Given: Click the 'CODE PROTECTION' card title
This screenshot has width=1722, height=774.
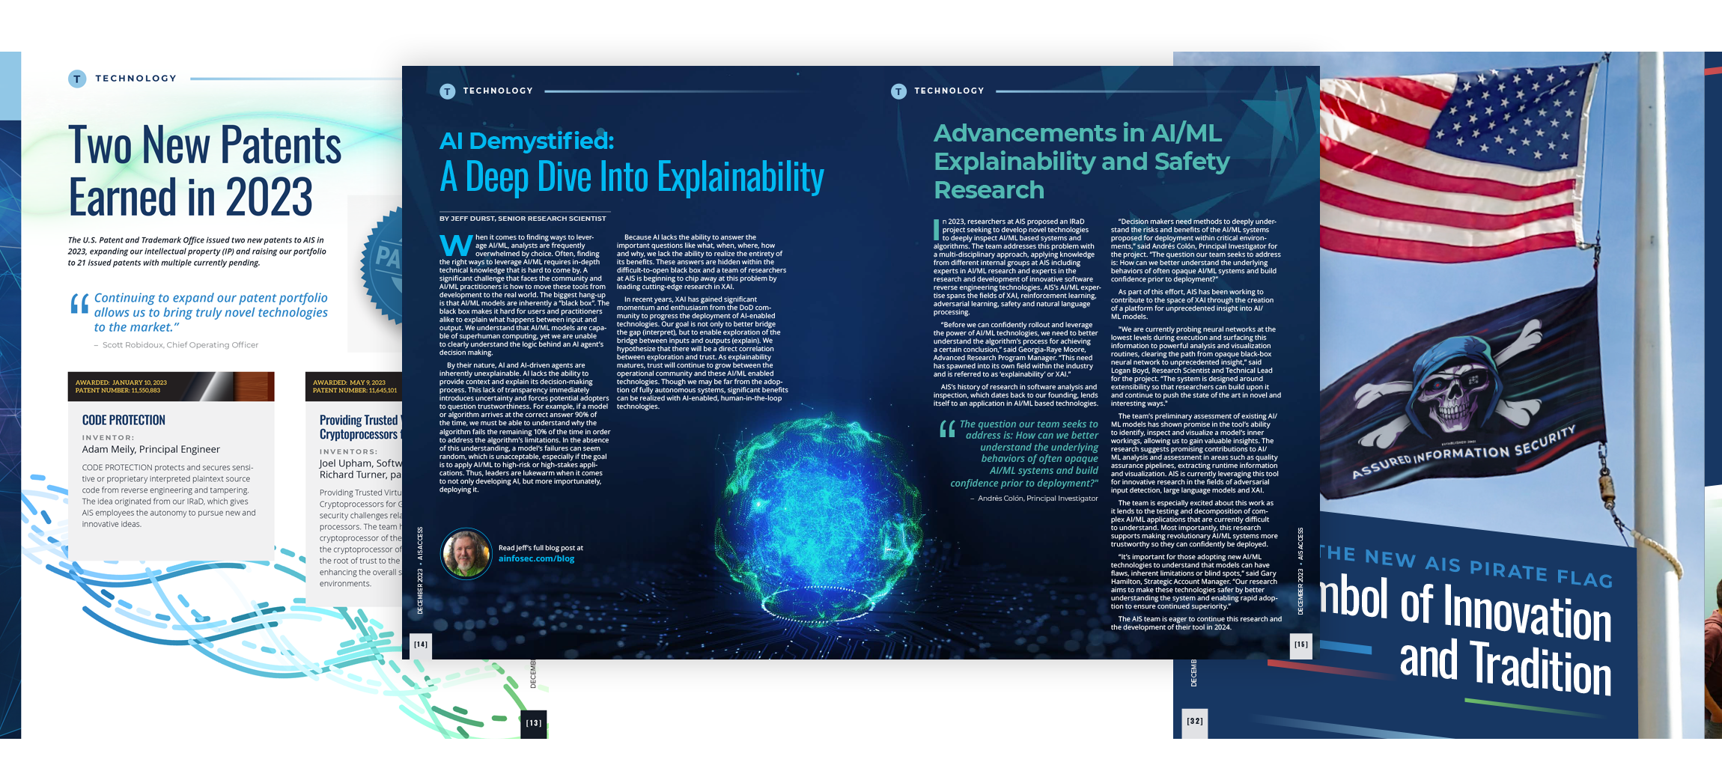Looking at the screenshot, I should pos(124,421).
